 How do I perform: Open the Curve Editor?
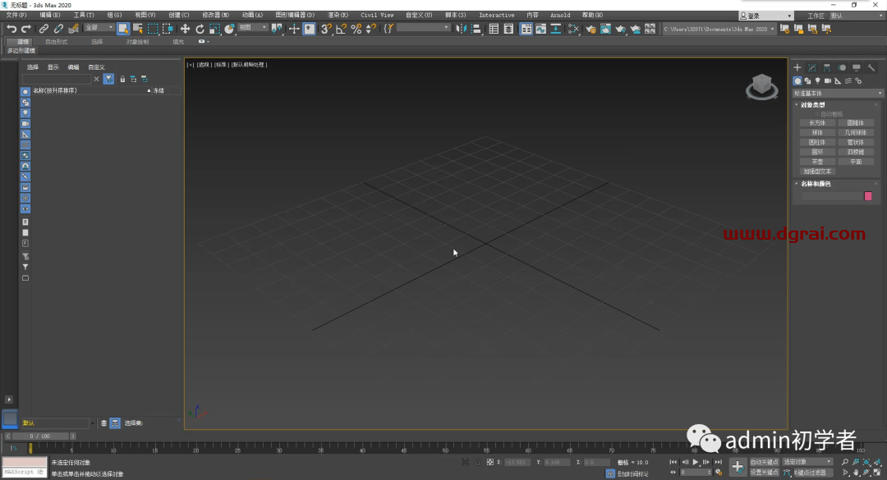(x=540, y=29)
